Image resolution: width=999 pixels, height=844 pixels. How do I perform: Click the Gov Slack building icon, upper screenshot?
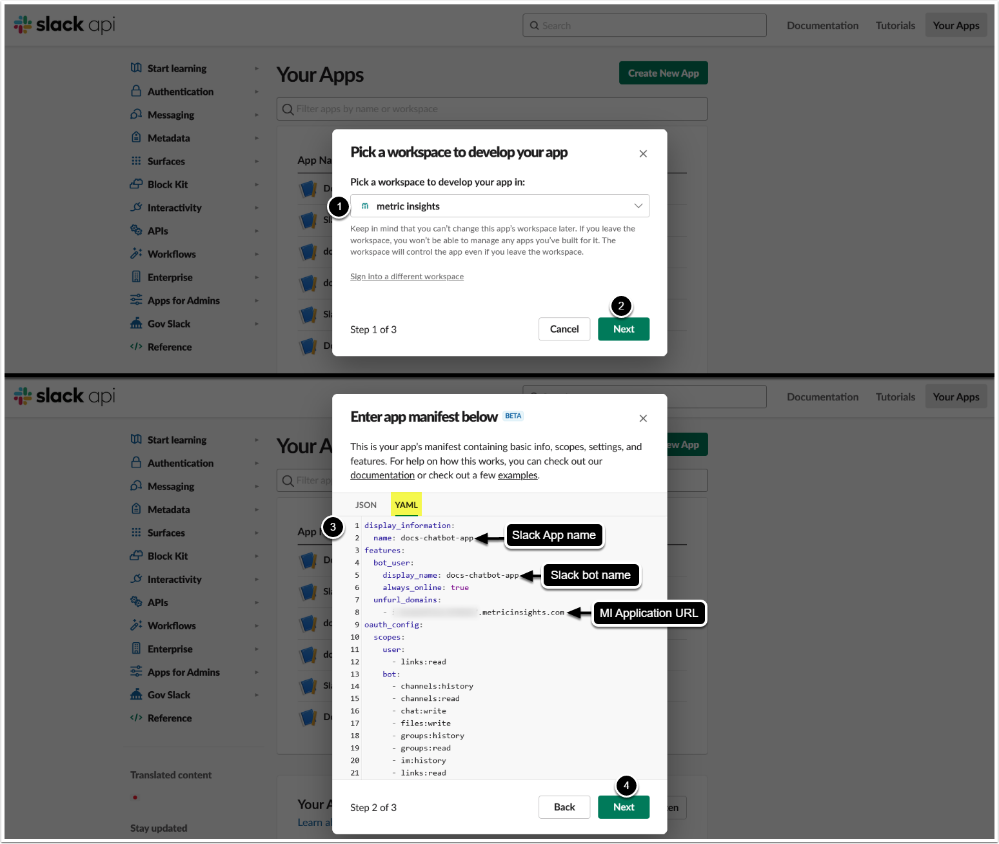[136, 323]
